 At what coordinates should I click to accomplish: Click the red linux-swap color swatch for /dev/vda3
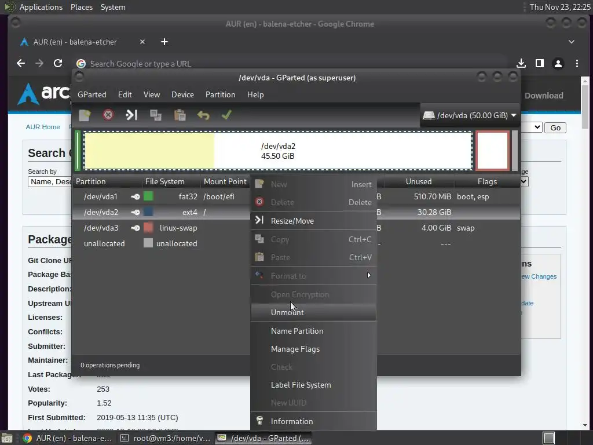(x=148, y=228)
